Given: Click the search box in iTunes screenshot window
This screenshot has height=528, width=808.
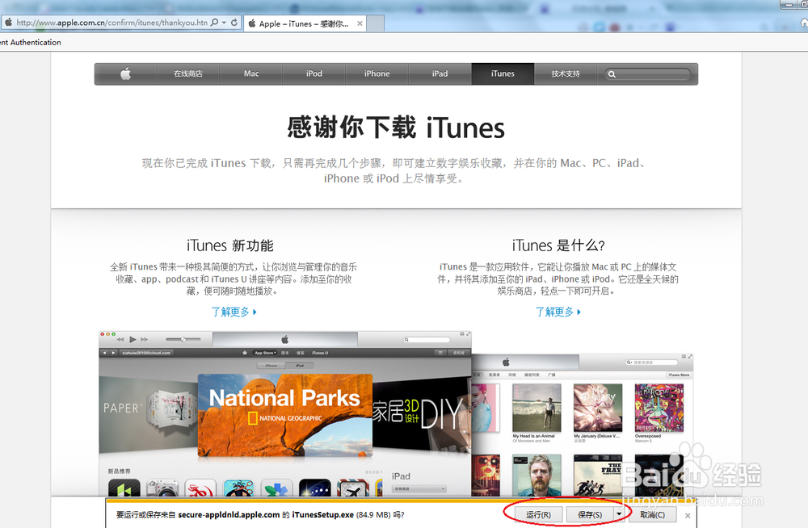Looking at the screenshot, I should [427, 339].
